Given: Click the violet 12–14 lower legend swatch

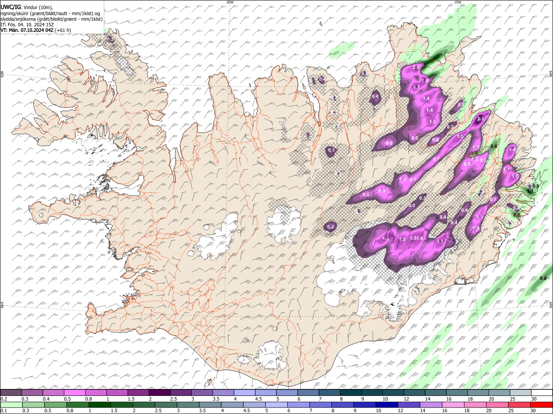Looking at the screenshot, I should (409, 405).
